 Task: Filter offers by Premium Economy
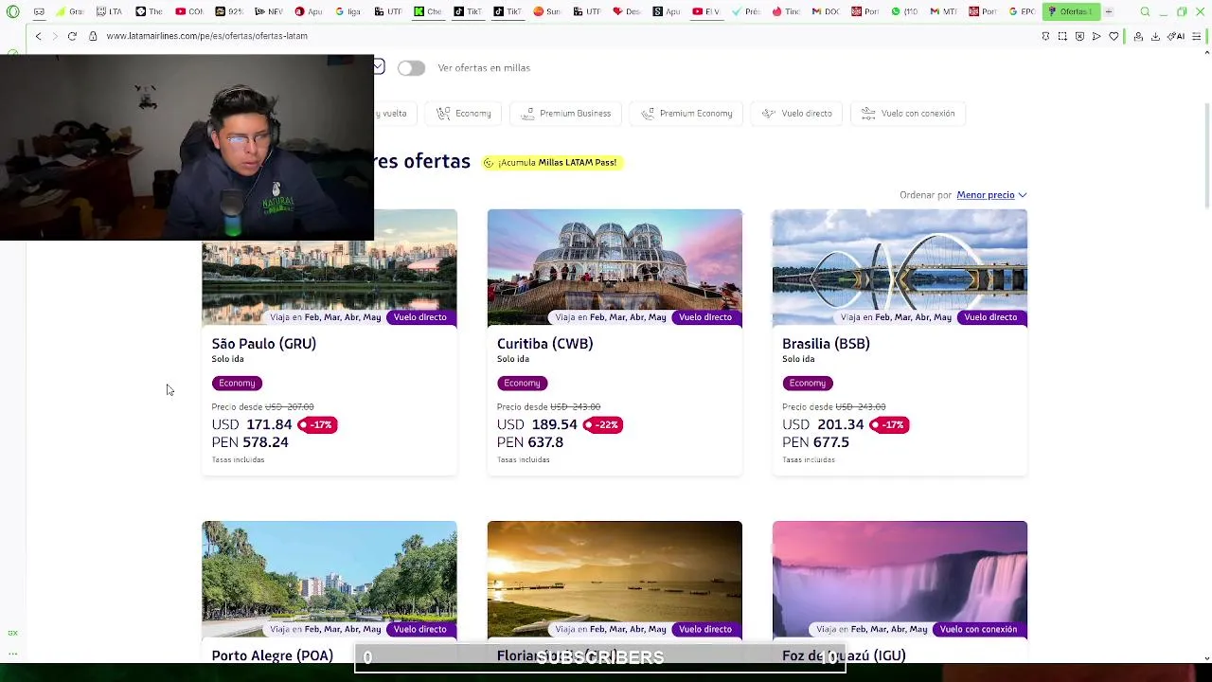(686, 114)
